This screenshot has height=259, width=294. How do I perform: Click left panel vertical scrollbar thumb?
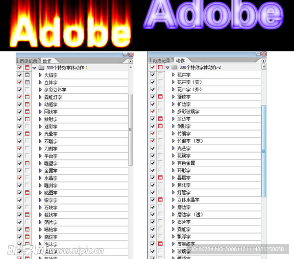pyautogui.click(x=130, y=129)
